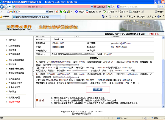Screen dimensions: 165x120
Task: Open the 书签 bookmarks dropdown
Action: [x=82, y=12]
